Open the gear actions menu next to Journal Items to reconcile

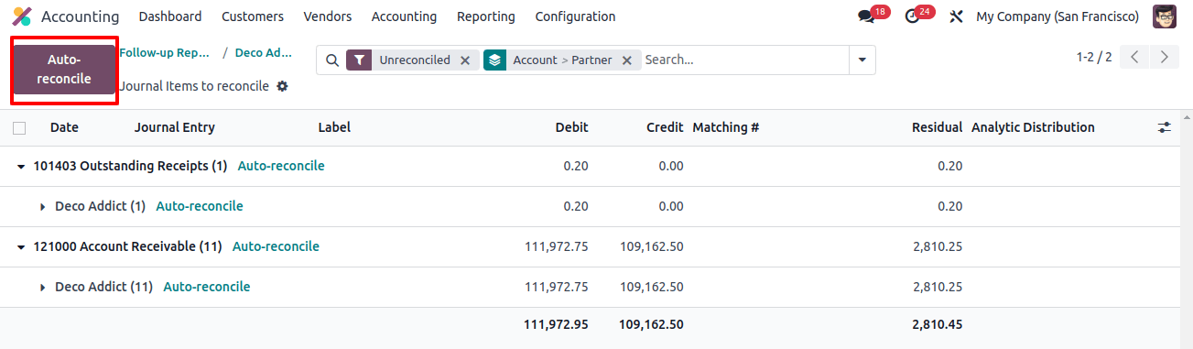282,86
